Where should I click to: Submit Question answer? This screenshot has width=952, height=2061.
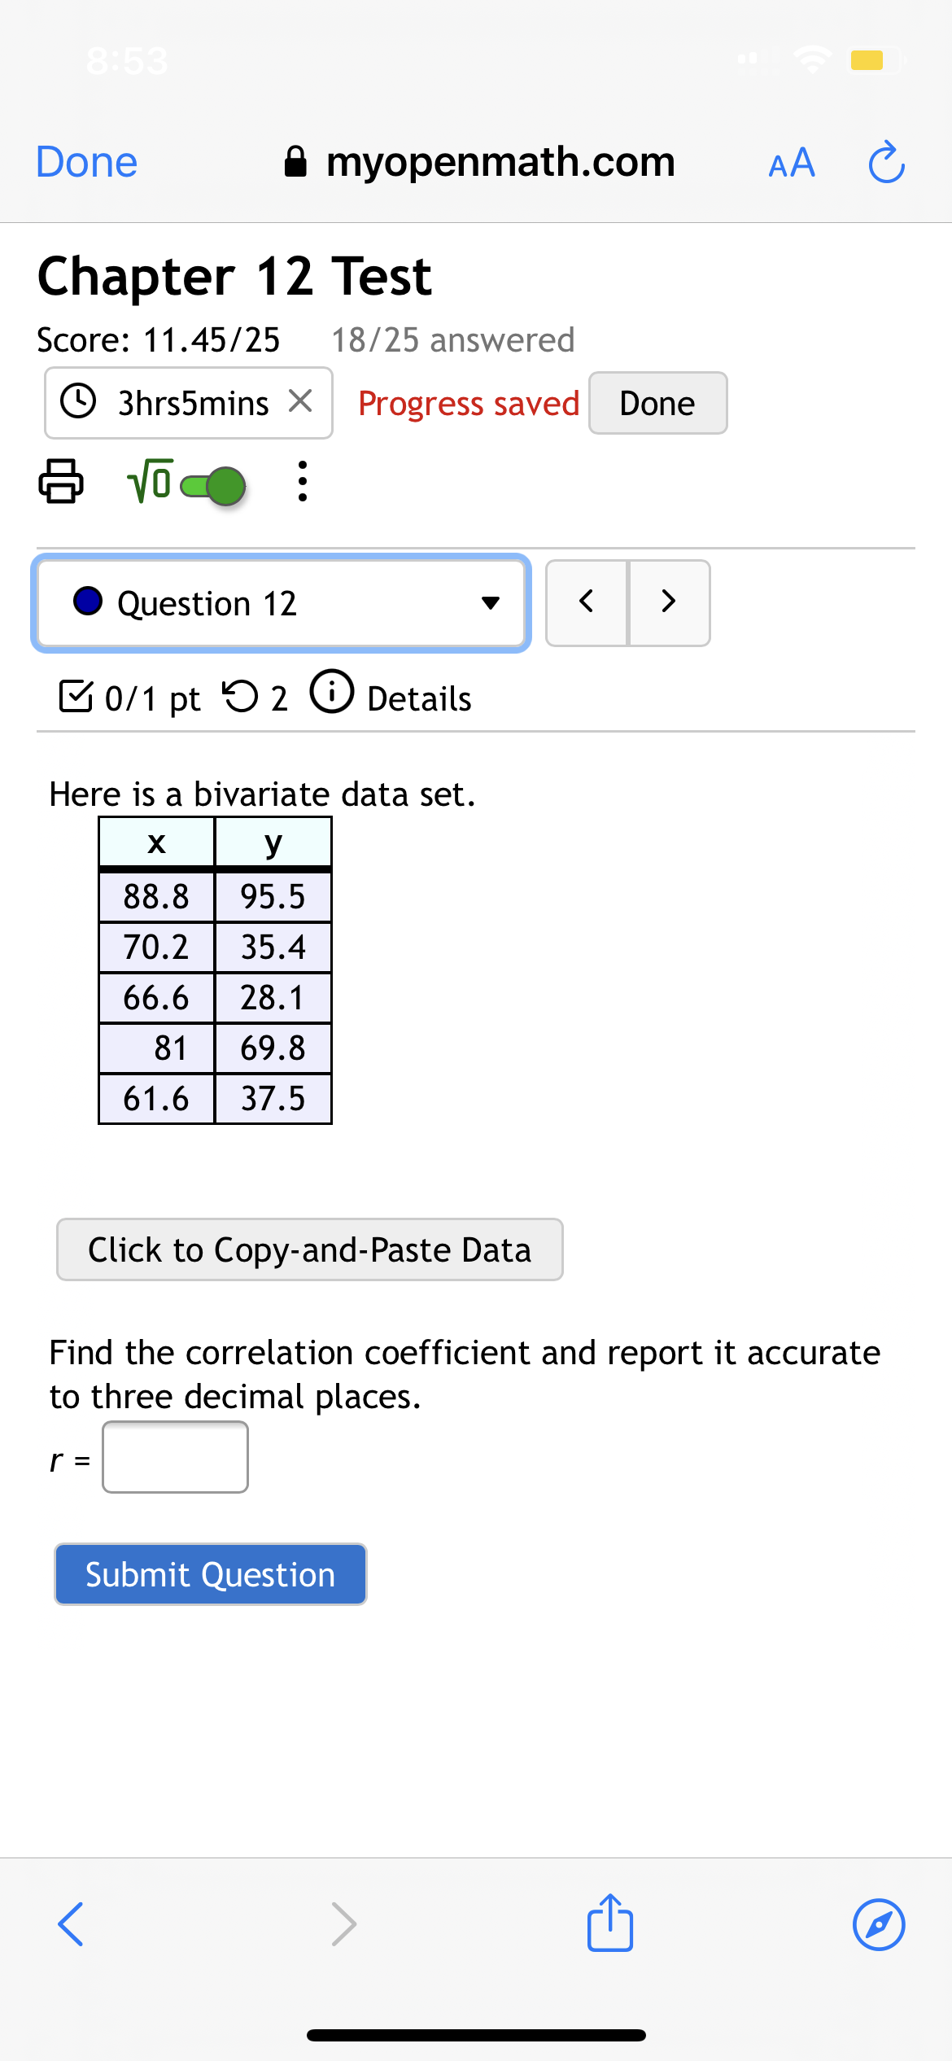pyautogui.click(x=210, y=1573)
